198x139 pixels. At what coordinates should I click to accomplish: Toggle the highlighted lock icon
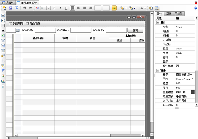point(114,8)
